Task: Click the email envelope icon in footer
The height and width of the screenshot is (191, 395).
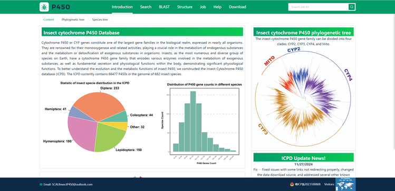Action: pyautogui.click(x=41, y=184)
